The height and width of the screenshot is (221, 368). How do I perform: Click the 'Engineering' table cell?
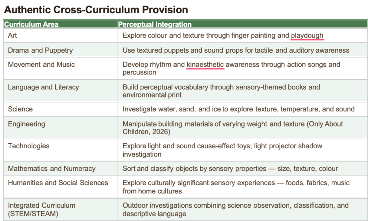pos(27,124)
